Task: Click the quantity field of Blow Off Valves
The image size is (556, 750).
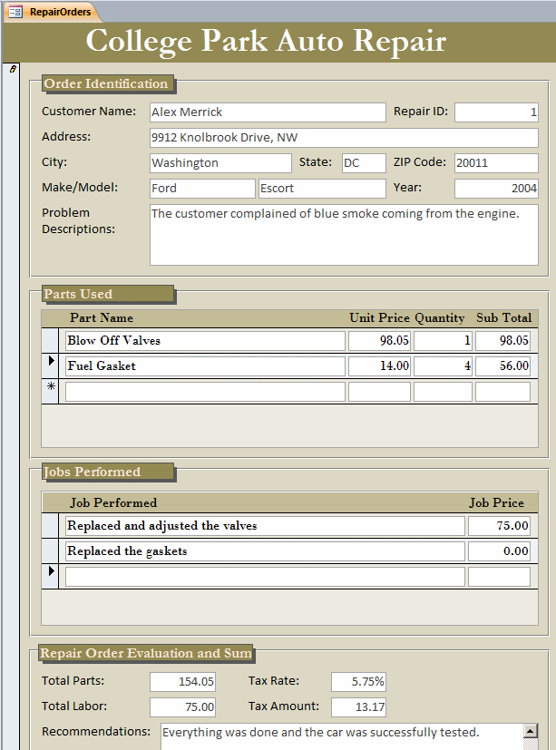Action: tap(443, 341)
